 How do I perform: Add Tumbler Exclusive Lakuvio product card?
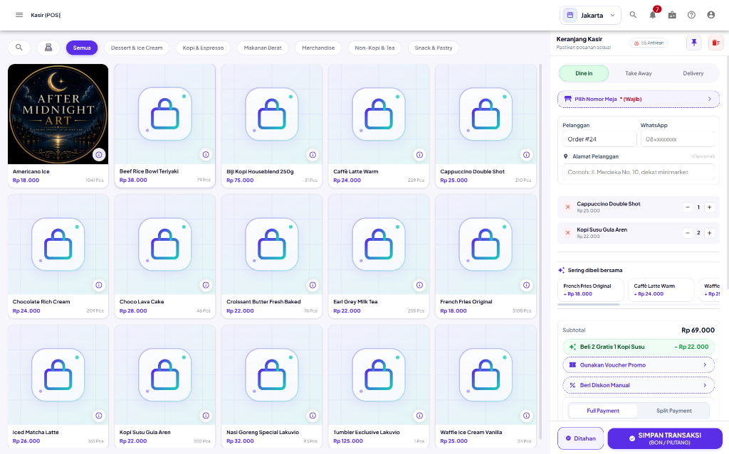point(379,387)
